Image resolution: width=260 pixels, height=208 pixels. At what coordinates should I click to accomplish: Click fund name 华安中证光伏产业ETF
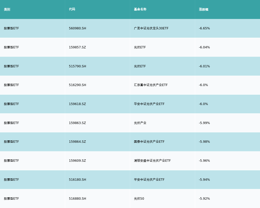(149, 104)
